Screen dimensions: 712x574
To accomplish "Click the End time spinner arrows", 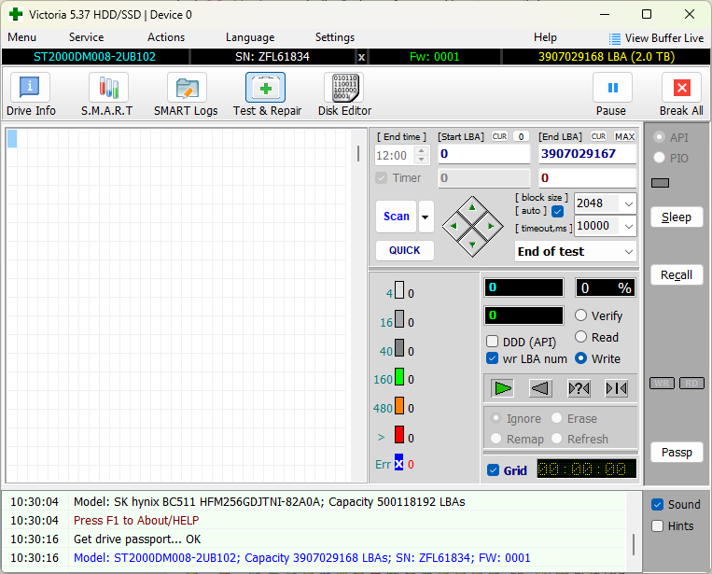I will (422, 155).
